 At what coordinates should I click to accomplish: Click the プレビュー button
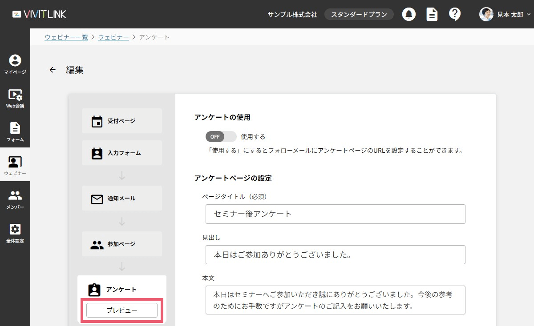point(122,310)
